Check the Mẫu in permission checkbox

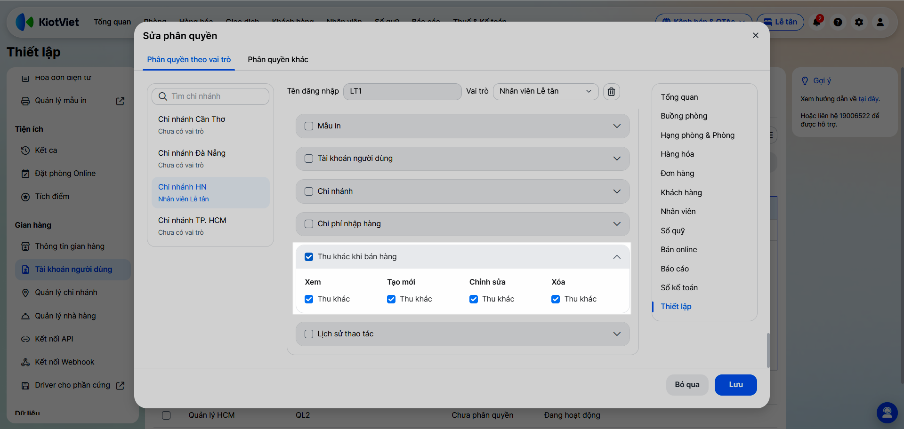click(x=309, y=126)
